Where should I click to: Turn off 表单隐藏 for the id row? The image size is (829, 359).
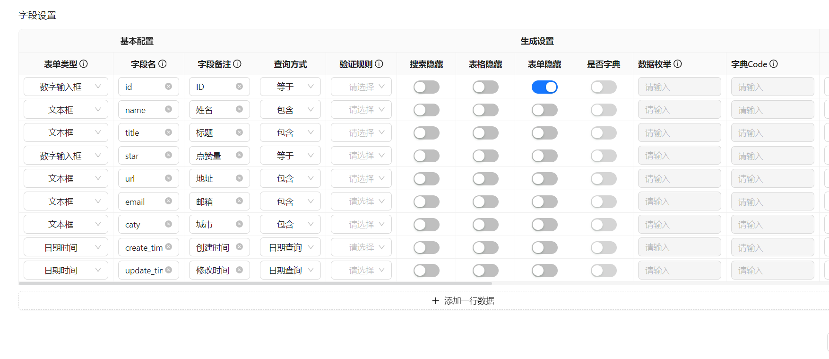click(544, 87)
